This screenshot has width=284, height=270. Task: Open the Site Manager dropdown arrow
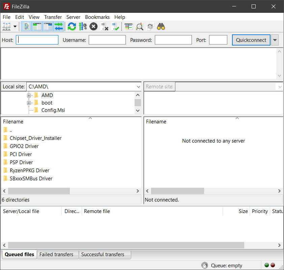(x=15, y=27)
